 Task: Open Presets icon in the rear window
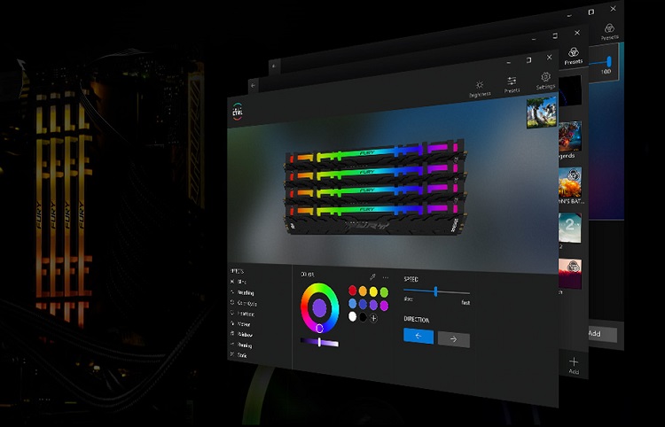pos(609,32)
